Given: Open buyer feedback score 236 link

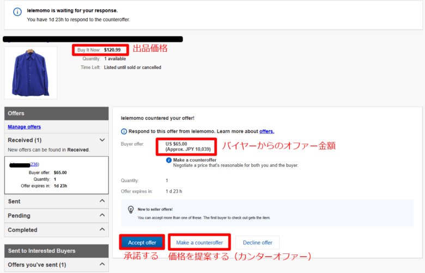Looking at the screenshot, I should point(34,164).
